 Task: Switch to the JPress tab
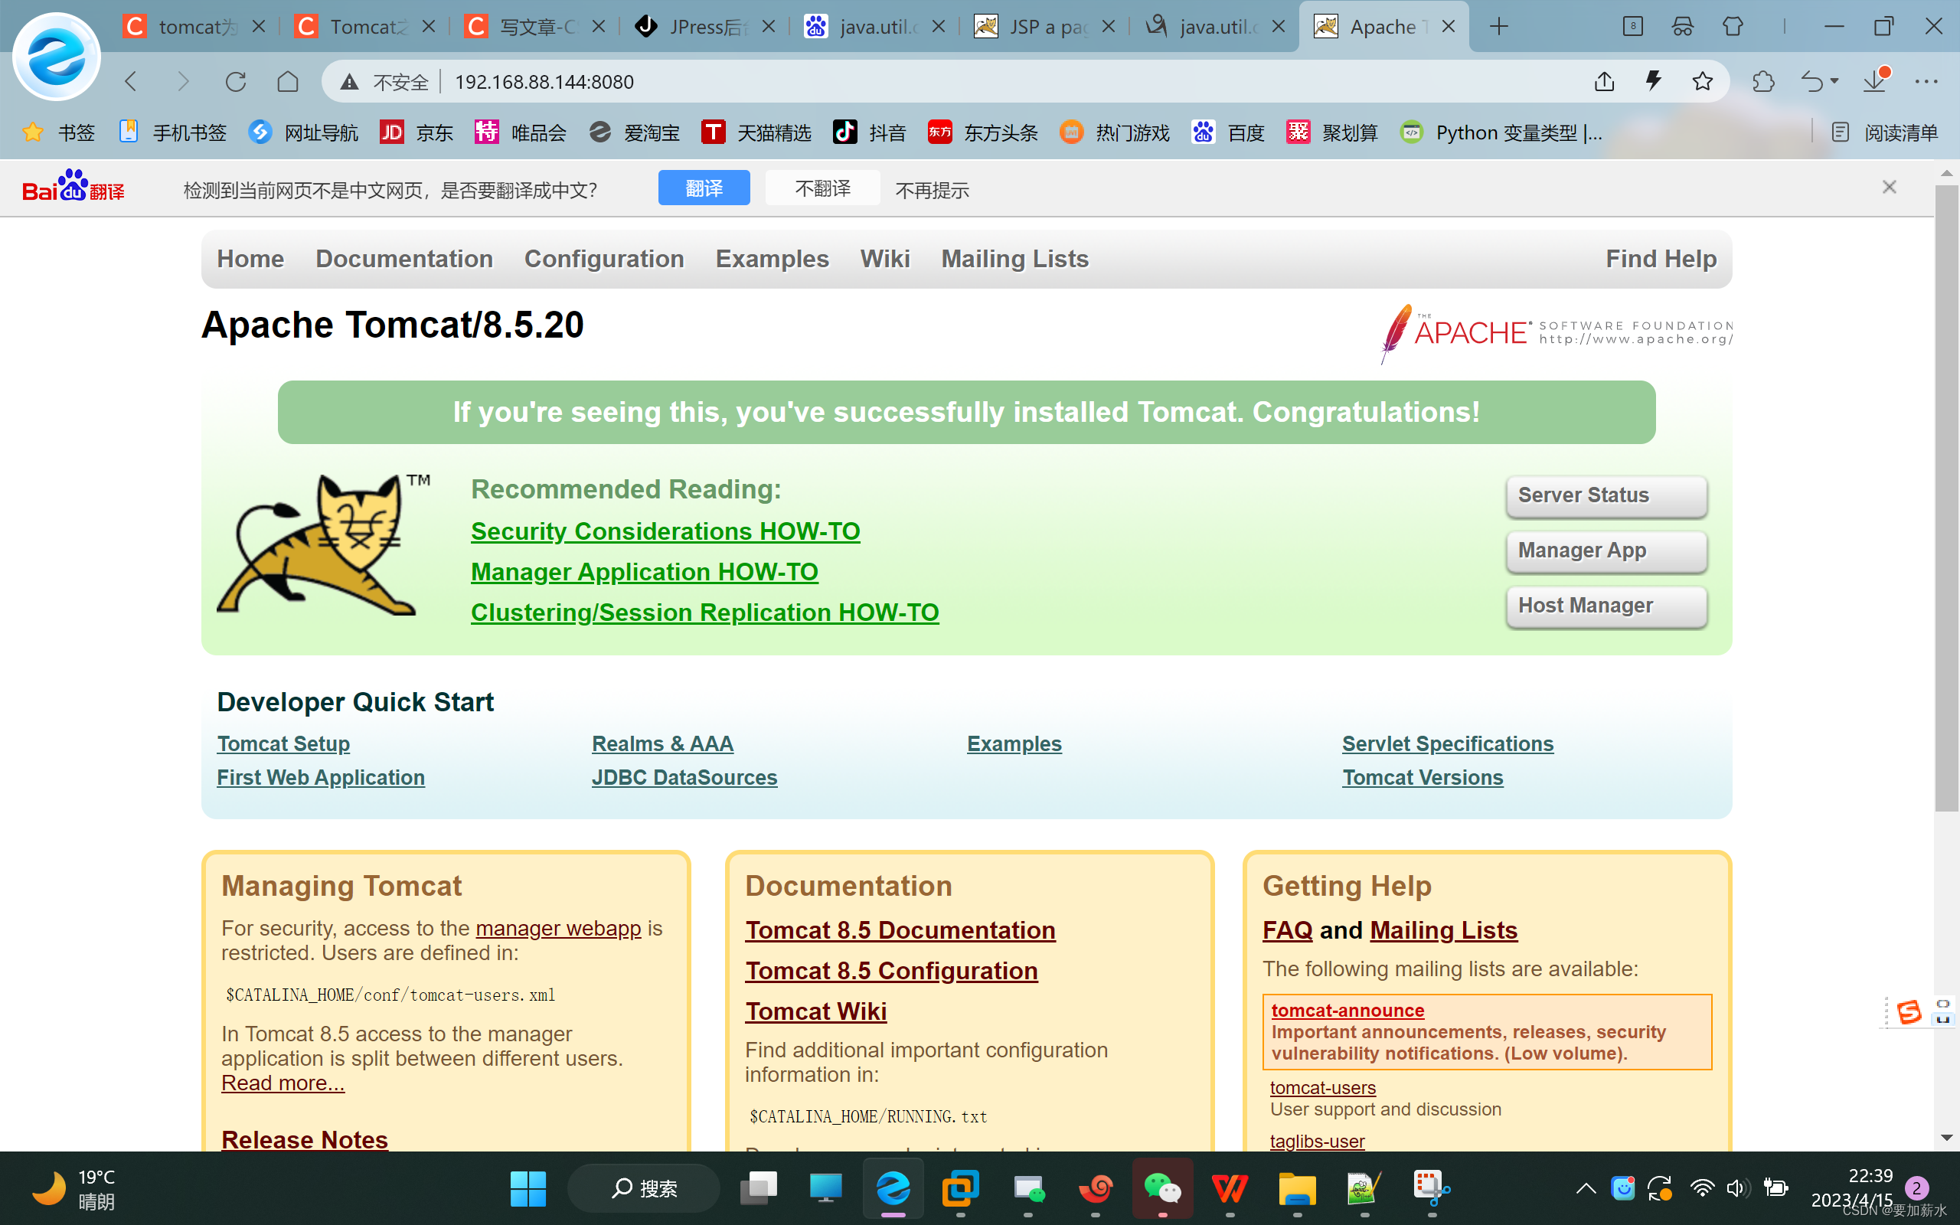point(703,27)
